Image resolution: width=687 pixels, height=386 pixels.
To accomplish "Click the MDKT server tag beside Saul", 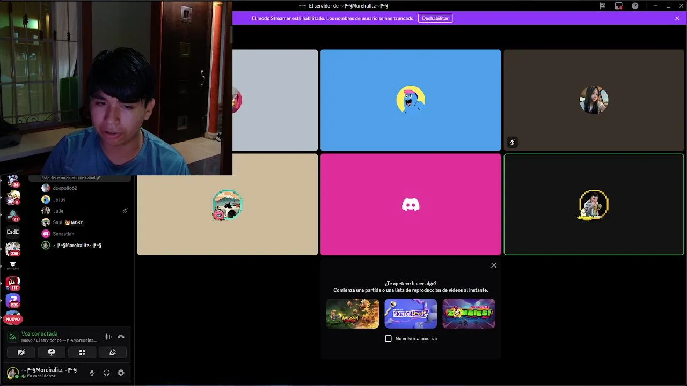I will coord(74,222).
